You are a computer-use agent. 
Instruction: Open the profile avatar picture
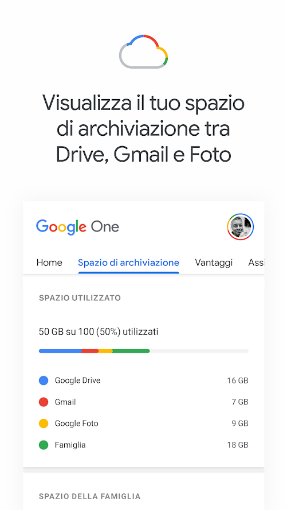(240, 227)
